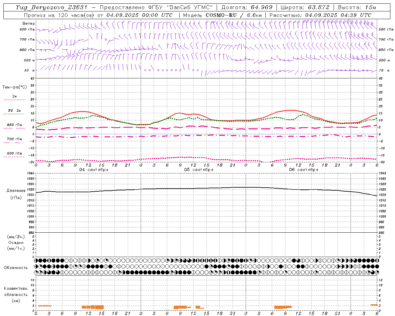
Task: Click the 10 м wind level label on left
Action: 30,70
